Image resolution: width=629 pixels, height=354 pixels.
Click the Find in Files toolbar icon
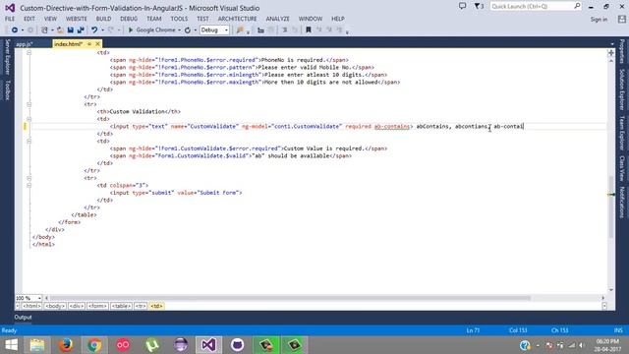[240, 30]
